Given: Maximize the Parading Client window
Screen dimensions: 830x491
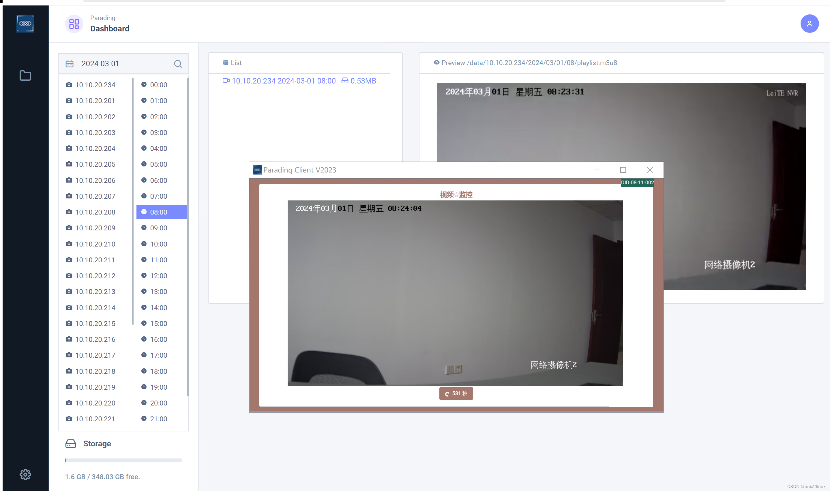Looking at the screenshot, I should [x=623, y=170].
